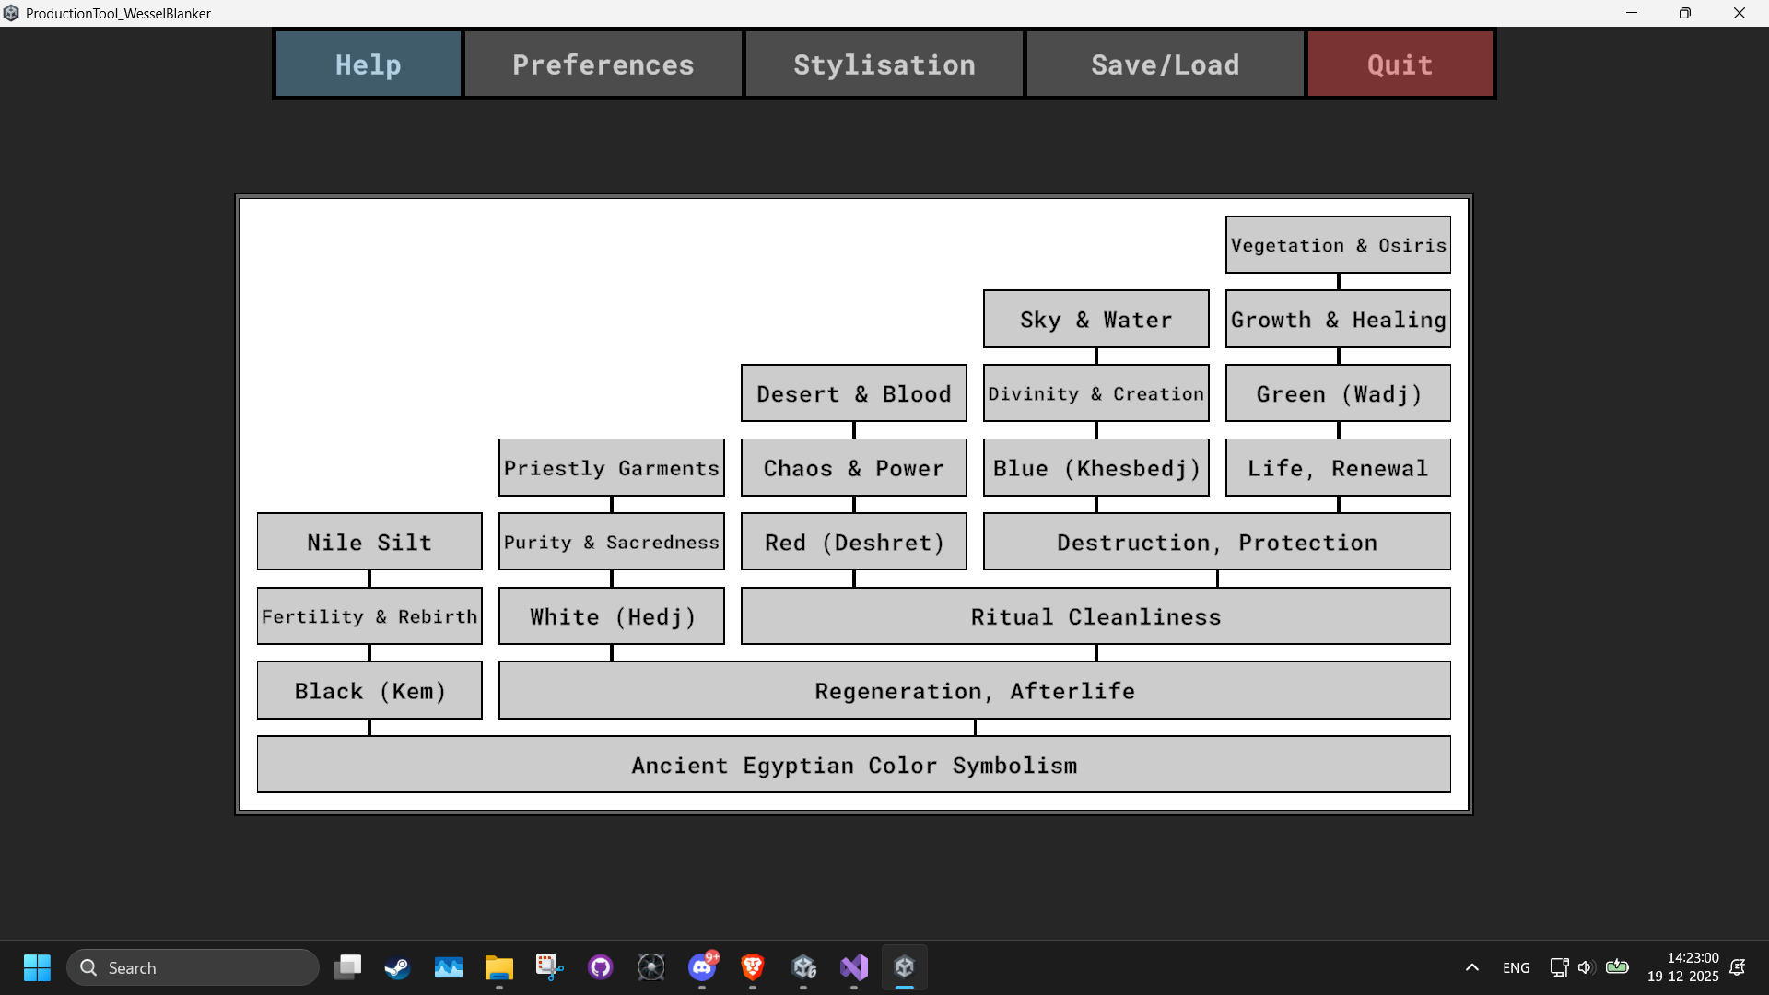
Task: Click the Brave browser taskbar icon
Action: click(x=753, y=967)
